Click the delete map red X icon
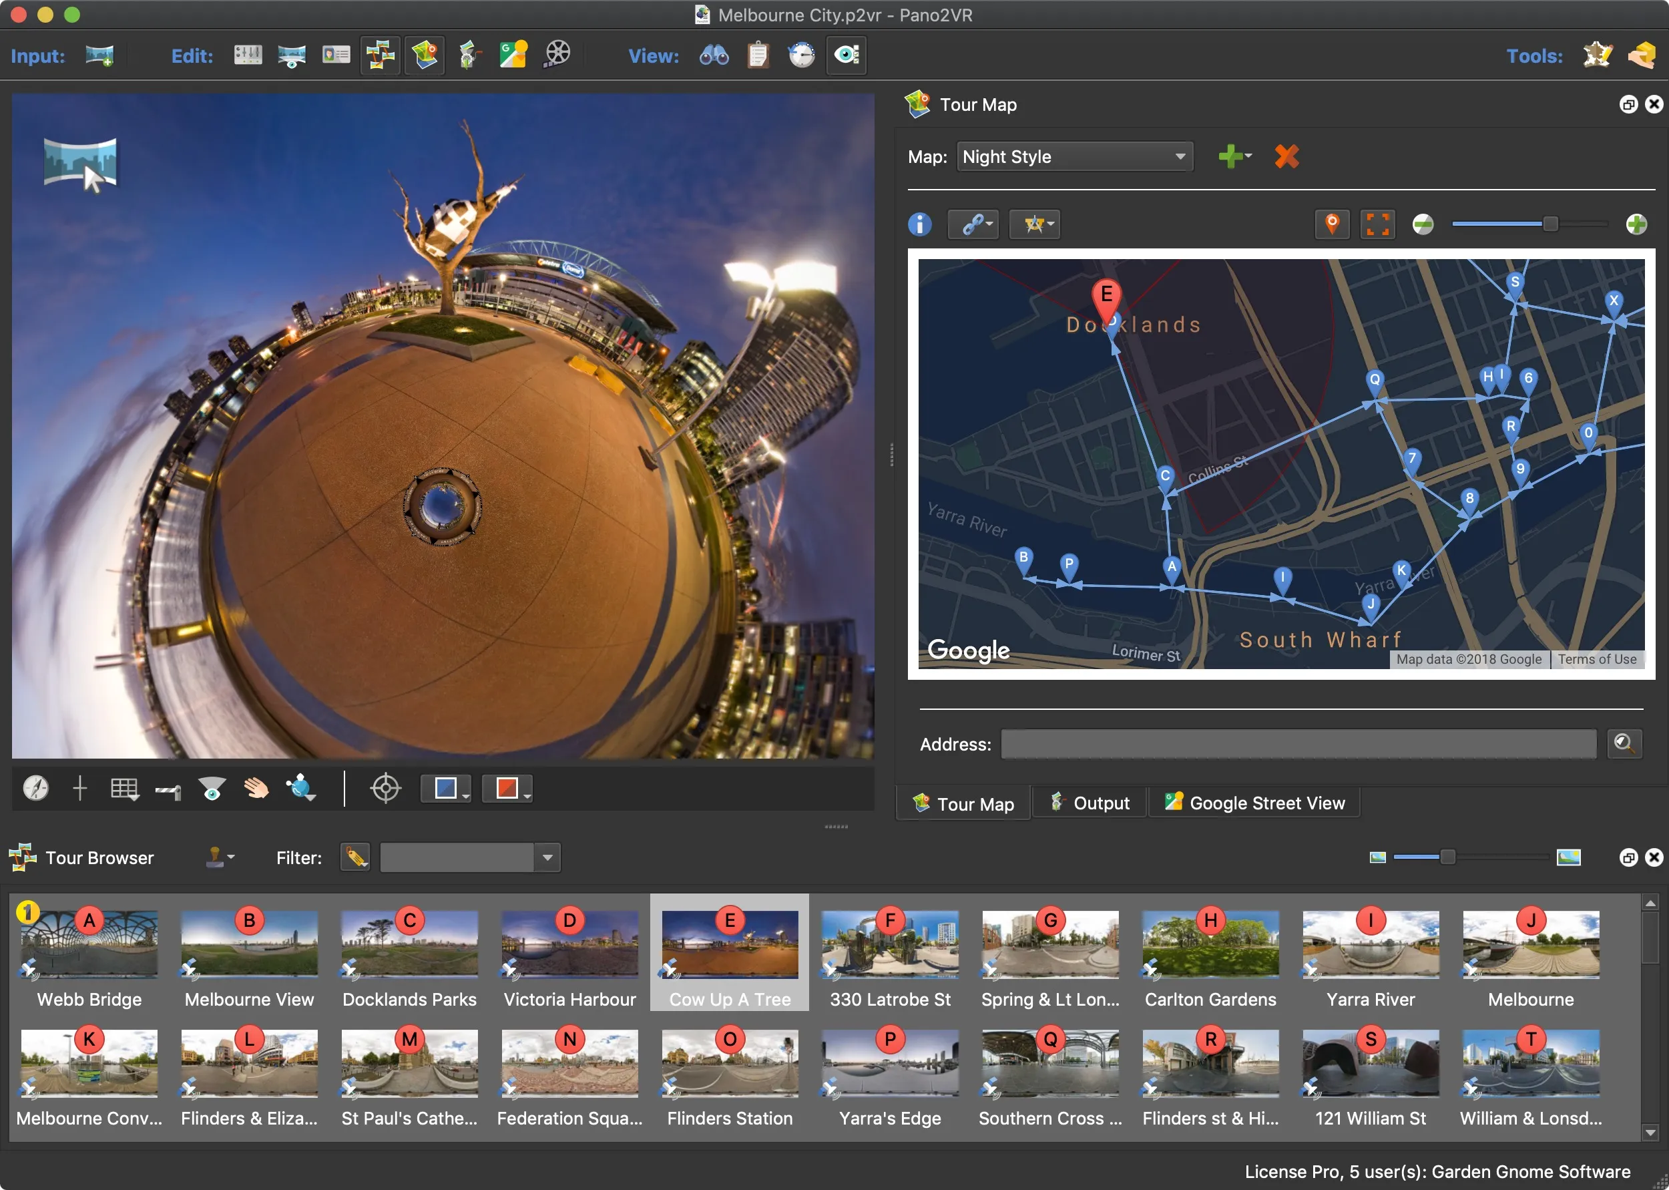 click(x=1286, y=156)
